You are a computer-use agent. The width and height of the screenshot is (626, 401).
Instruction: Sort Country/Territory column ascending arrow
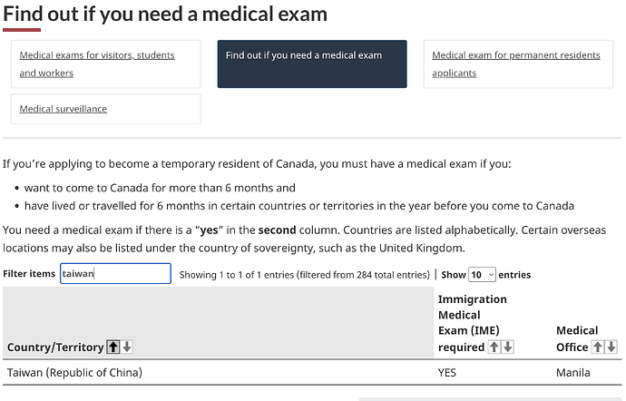click(113, 347)
